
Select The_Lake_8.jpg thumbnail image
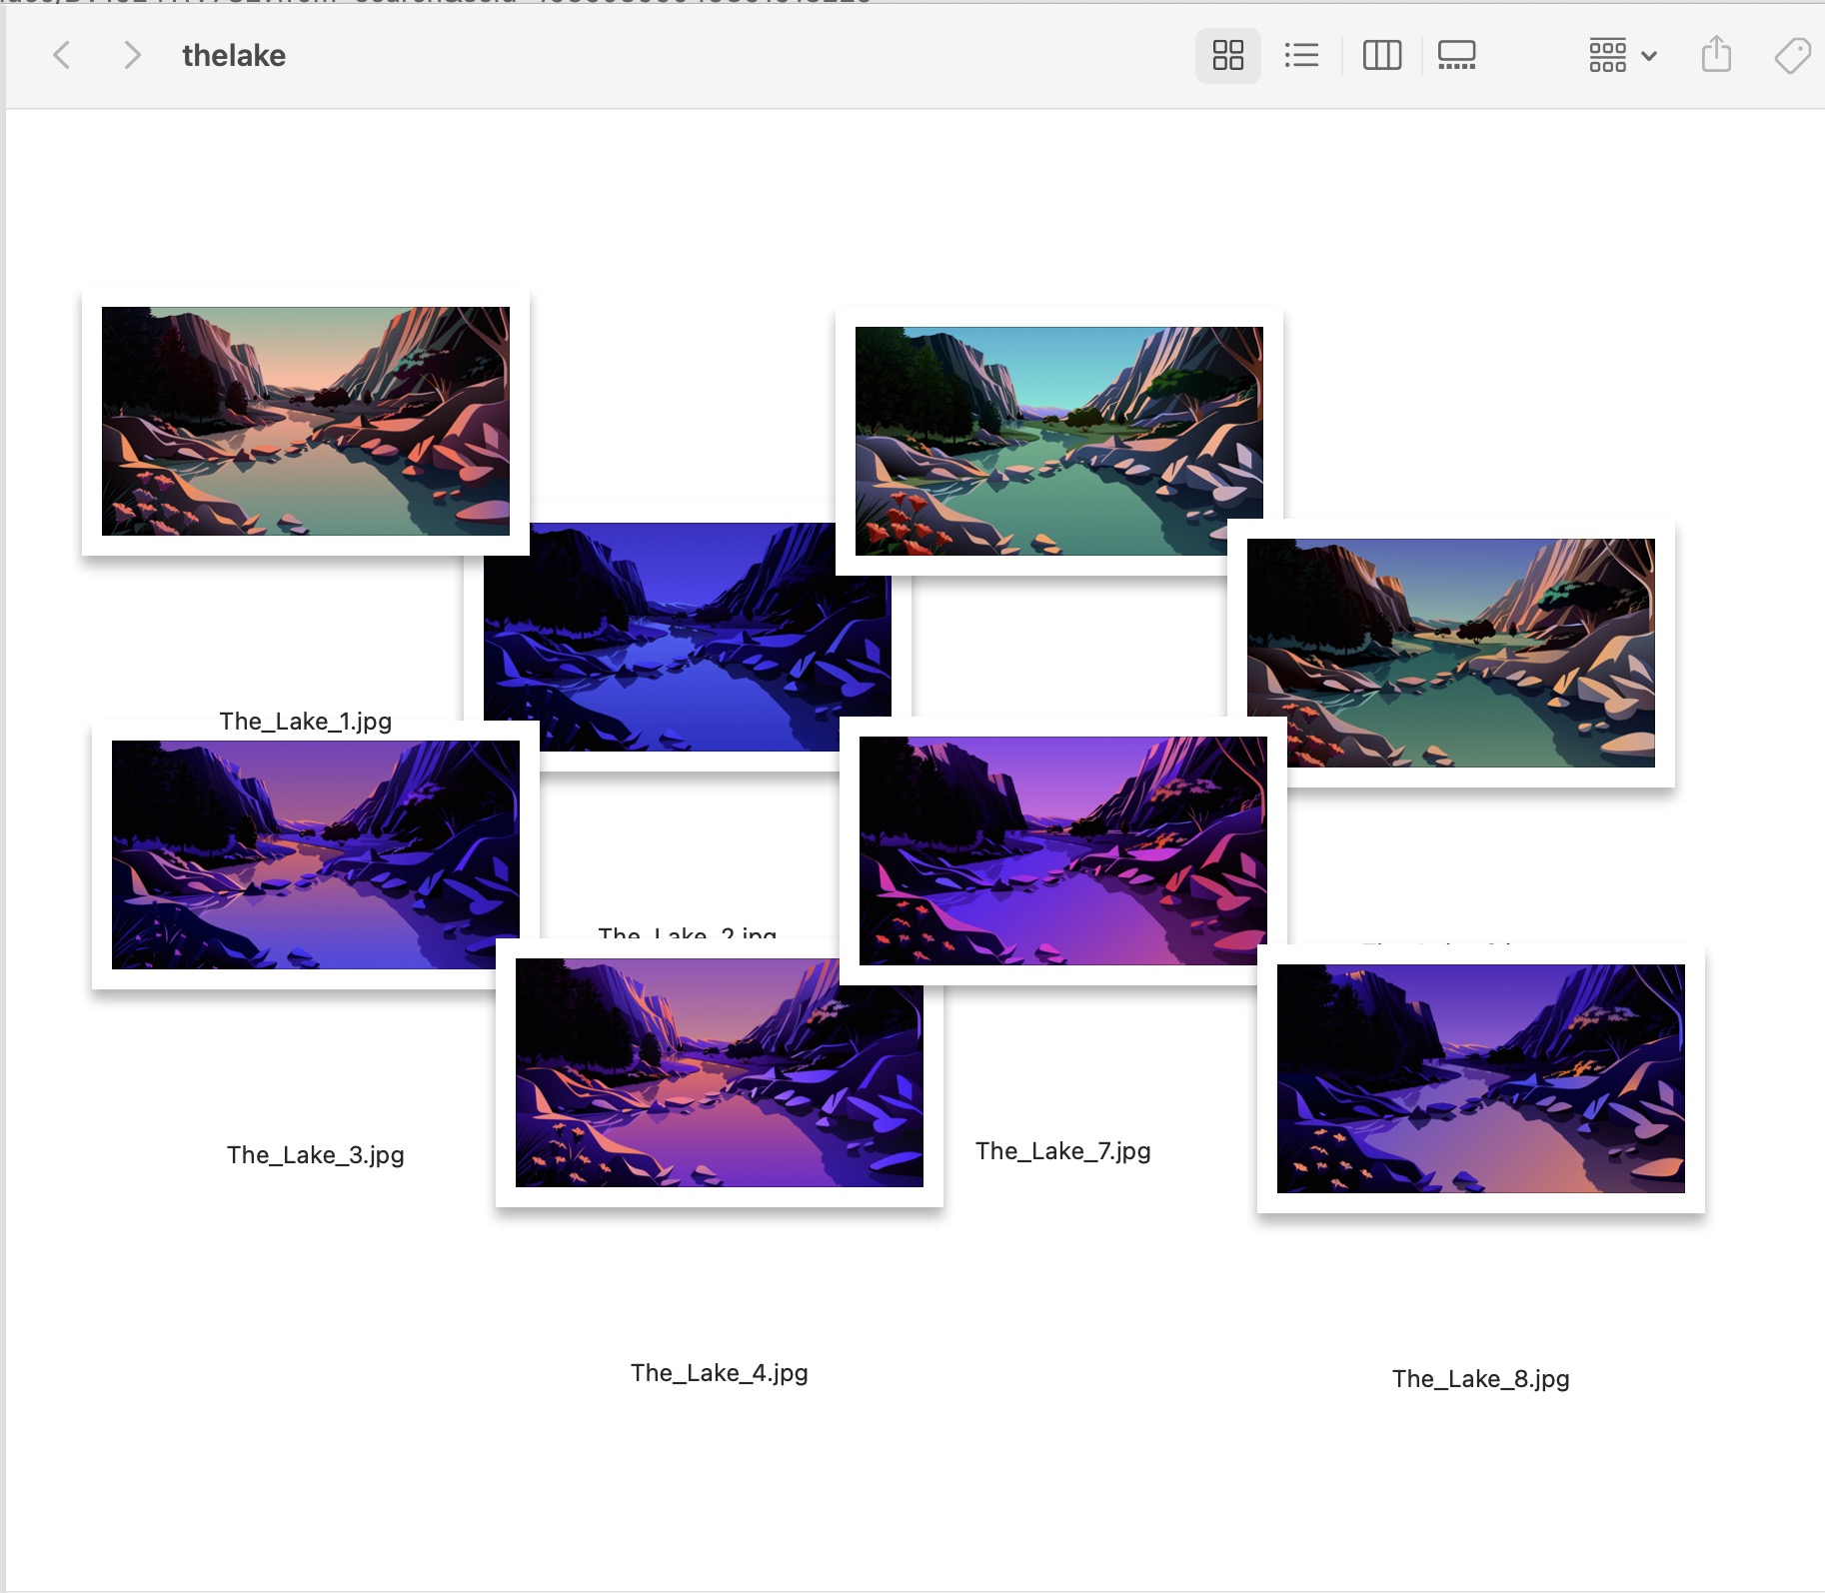pyautogui.click(x=1481, y=1078)
